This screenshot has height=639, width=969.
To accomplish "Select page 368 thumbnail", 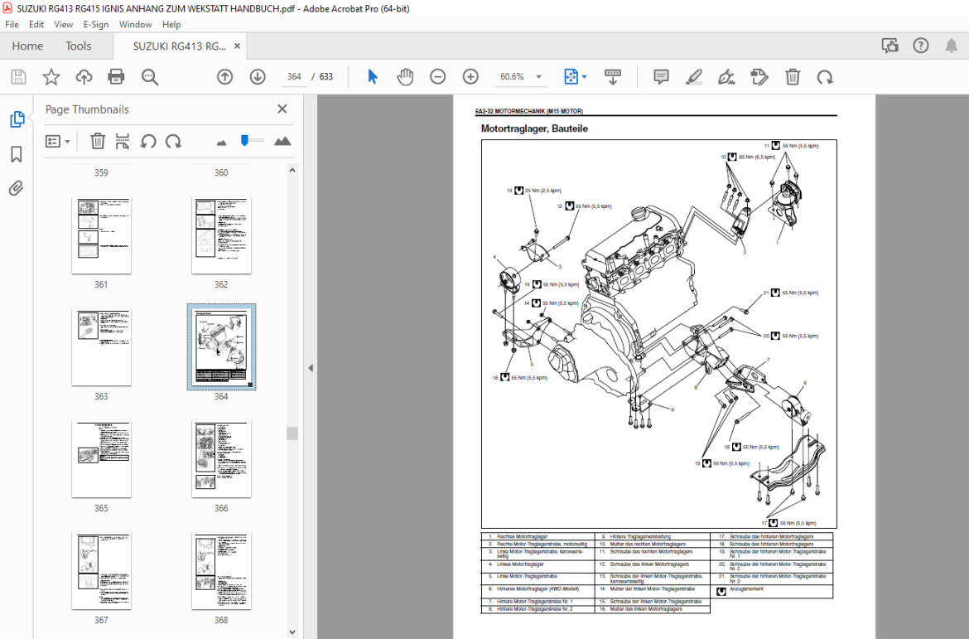I will (x=221, y=572).
